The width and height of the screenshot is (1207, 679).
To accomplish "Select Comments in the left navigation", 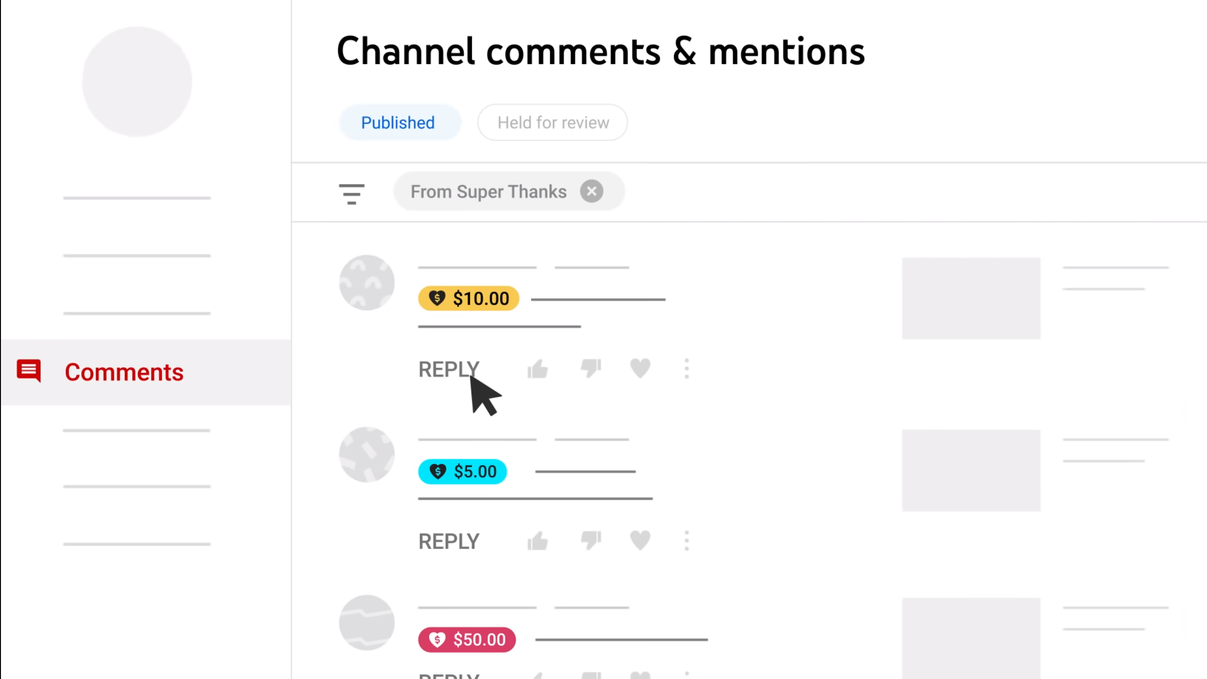I will pyautogui.click(x=124, y=372).
